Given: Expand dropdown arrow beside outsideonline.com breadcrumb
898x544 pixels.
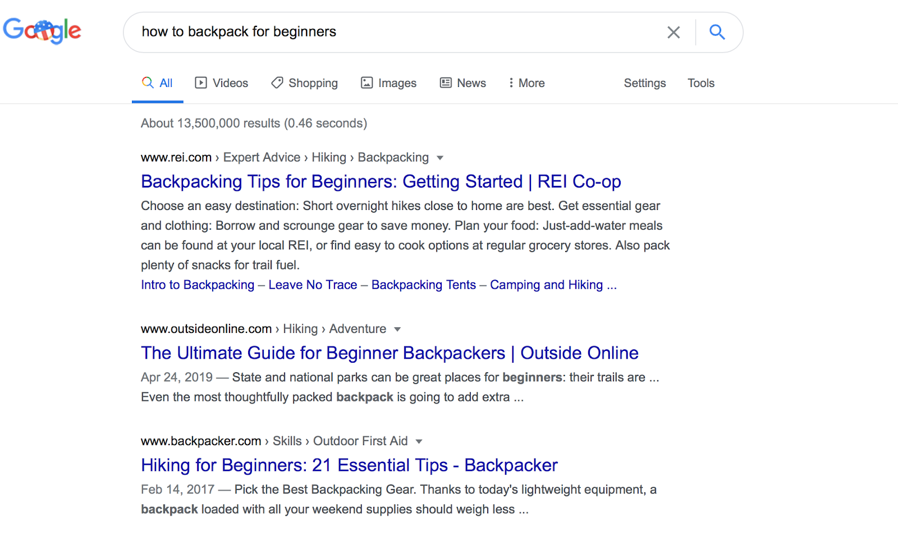Looking at the screenshot, I should (x=397, y=329).
